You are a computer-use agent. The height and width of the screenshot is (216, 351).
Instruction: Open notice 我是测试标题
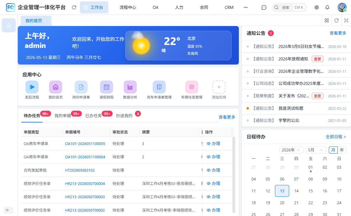point(291,108)
